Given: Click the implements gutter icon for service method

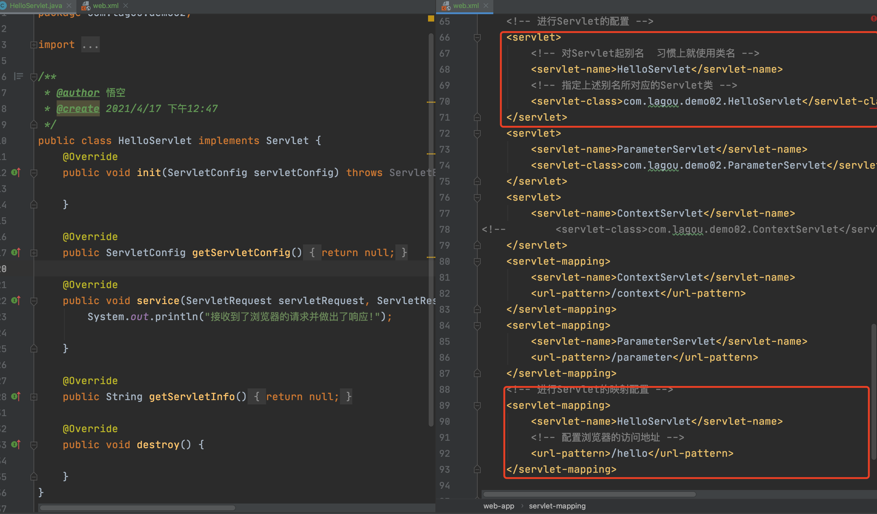Looking at the screenshot, I should pos(16,300).
